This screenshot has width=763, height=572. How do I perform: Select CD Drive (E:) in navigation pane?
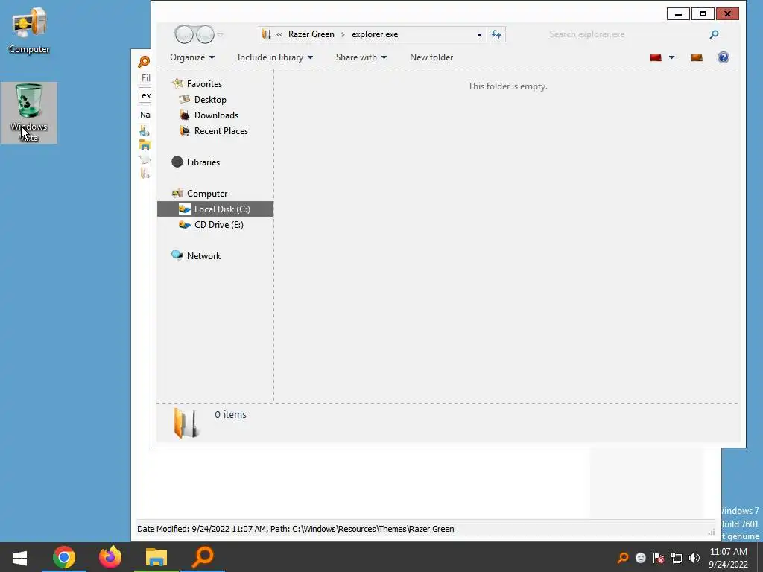pyautogui.click(x=218, y=225)
